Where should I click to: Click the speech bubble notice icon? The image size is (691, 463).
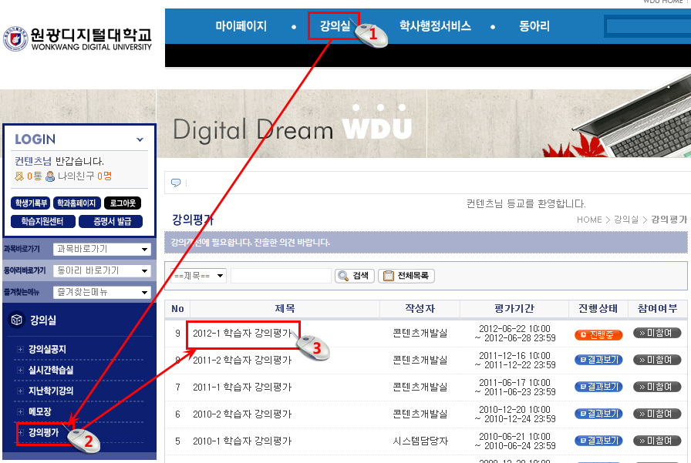175,183
